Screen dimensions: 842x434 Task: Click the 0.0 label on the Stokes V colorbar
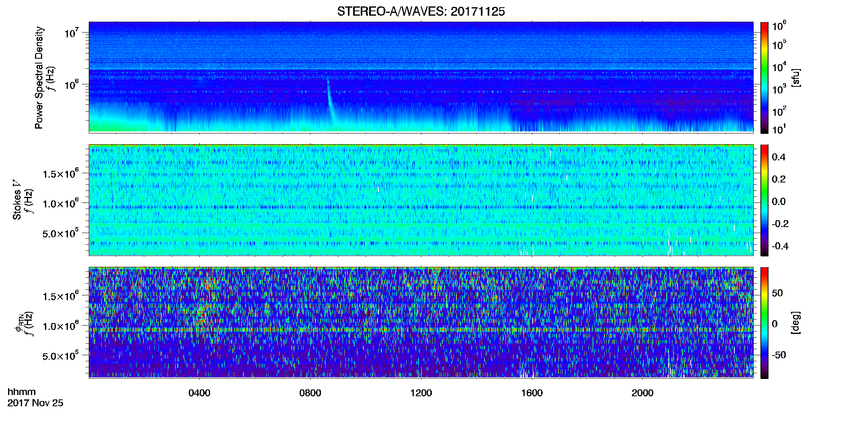tap(779, 202)
